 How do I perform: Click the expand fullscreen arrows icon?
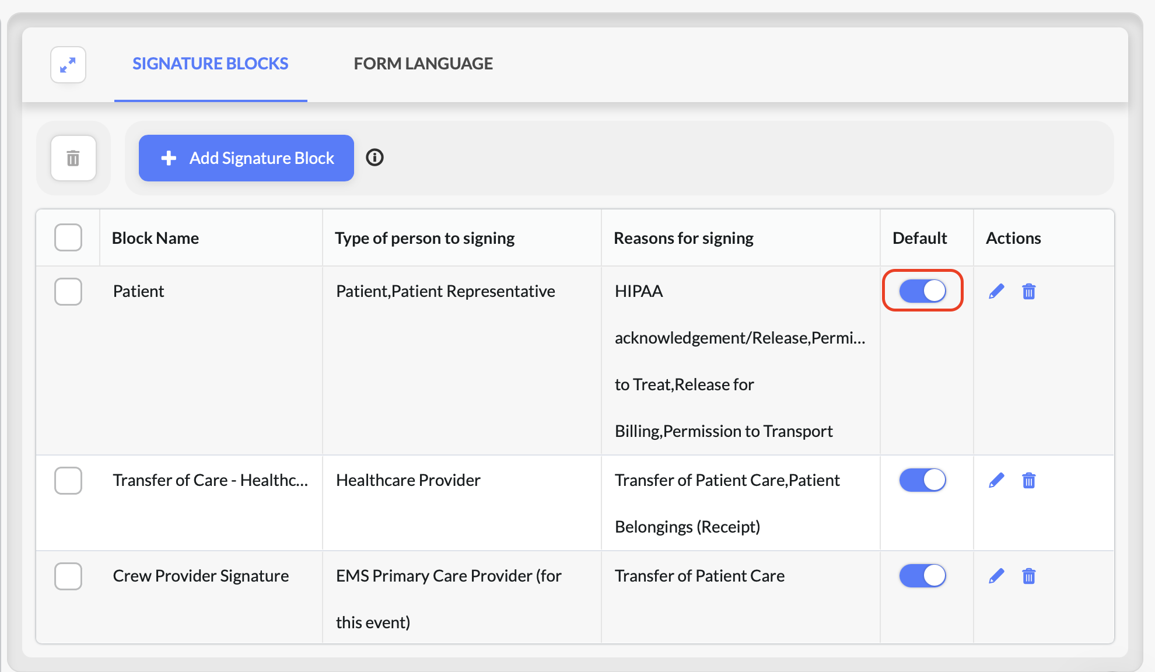tap(68, 65)
